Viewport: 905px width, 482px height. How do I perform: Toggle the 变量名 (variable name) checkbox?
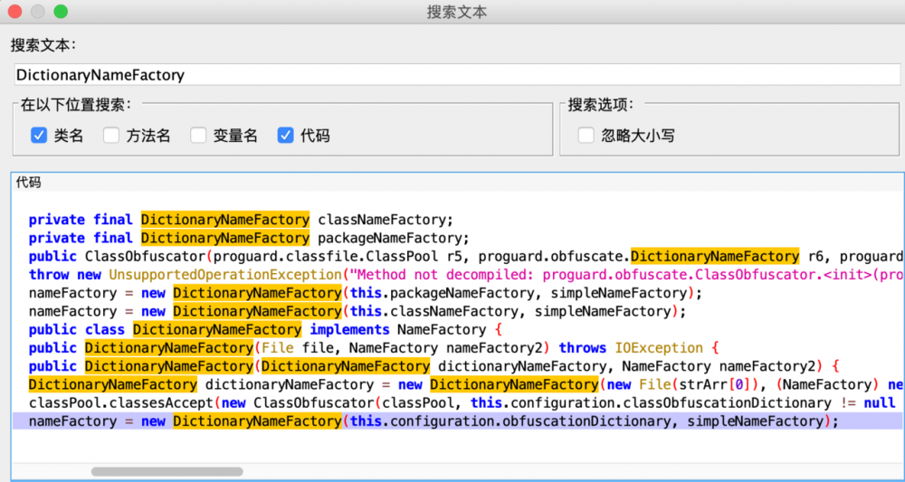198,136
